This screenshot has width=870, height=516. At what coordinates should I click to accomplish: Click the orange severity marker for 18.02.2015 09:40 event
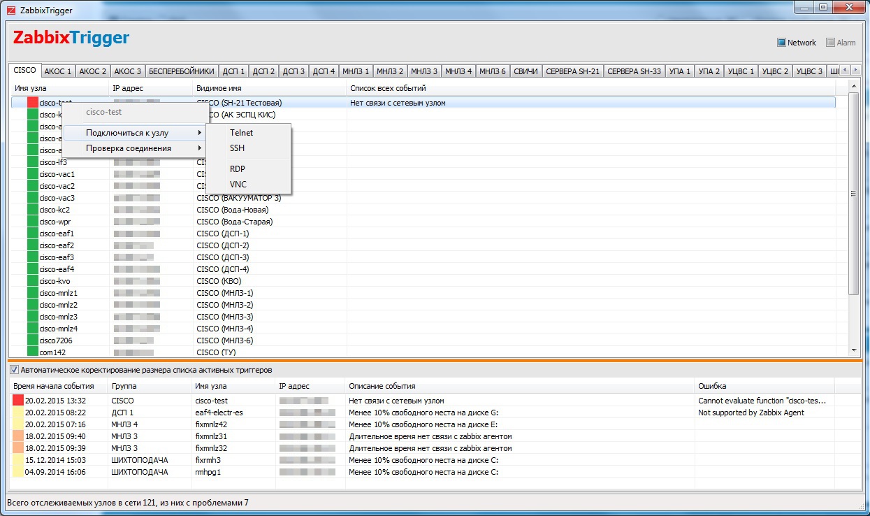coord(18,436)
